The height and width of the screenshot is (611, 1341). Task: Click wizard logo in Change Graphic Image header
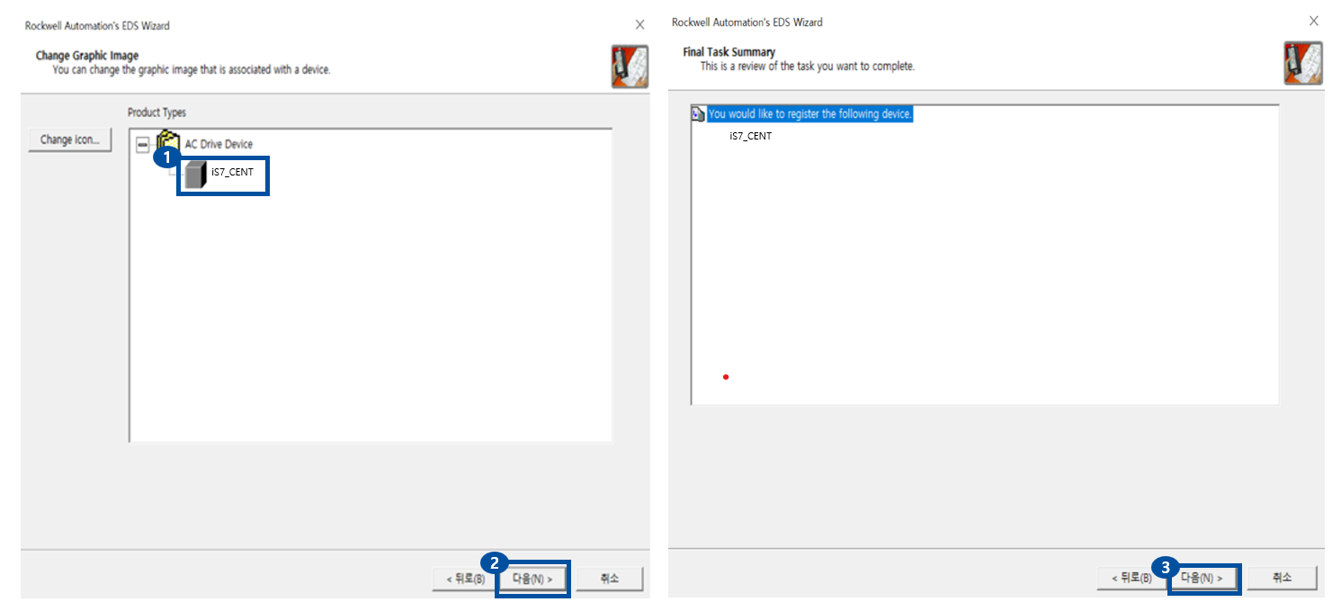pos(630,66)
